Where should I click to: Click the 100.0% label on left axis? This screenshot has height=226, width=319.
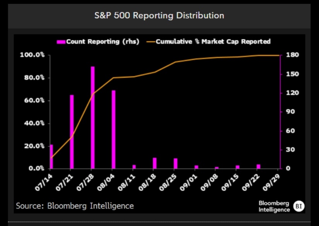[x=32, y=55]
